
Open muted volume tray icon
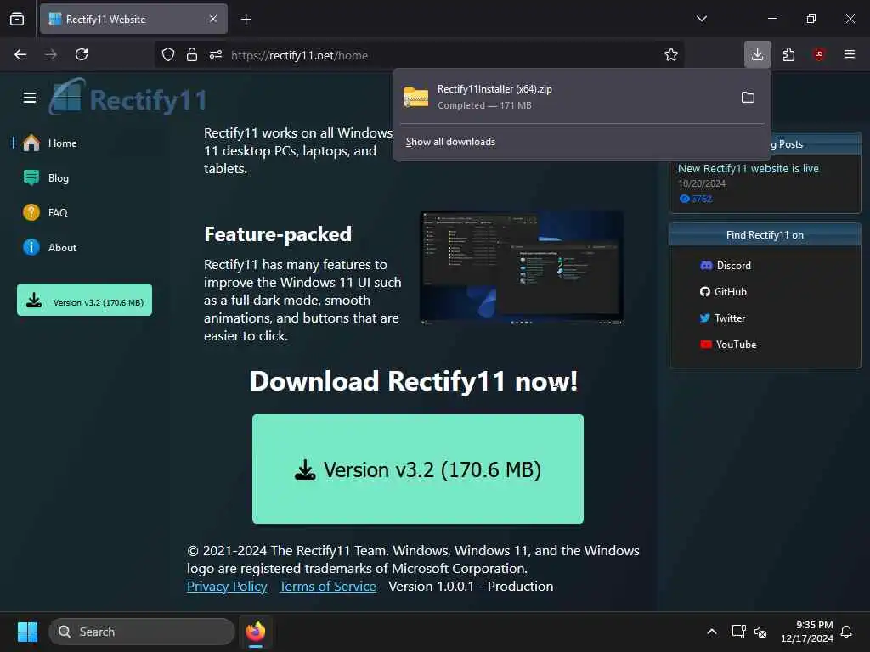tap(760, 632)
